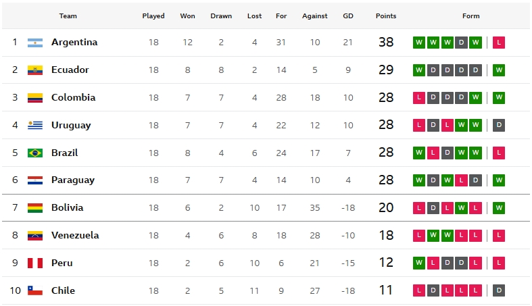
Task: Click Argentina's latest red L form badge
Action: coord(499,43)
